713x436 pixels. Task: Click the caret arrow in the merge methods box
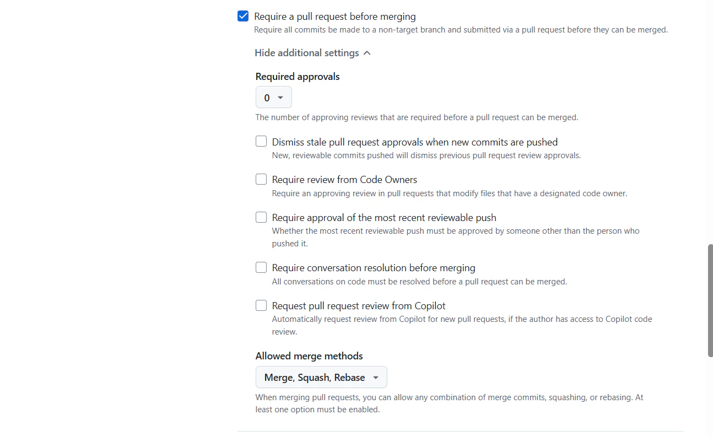coord(376,378)
